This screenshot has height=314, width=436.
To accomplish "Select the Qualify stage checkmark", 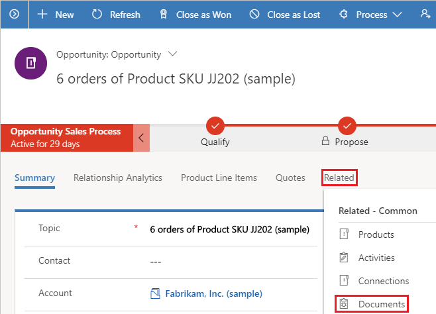I will pyautogui.click(x=215, y=125).
